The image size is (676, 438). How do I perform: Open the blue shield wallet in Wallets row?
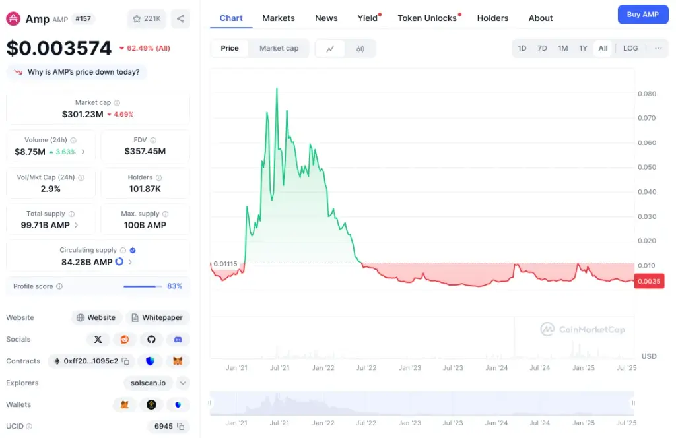point(178,404)
